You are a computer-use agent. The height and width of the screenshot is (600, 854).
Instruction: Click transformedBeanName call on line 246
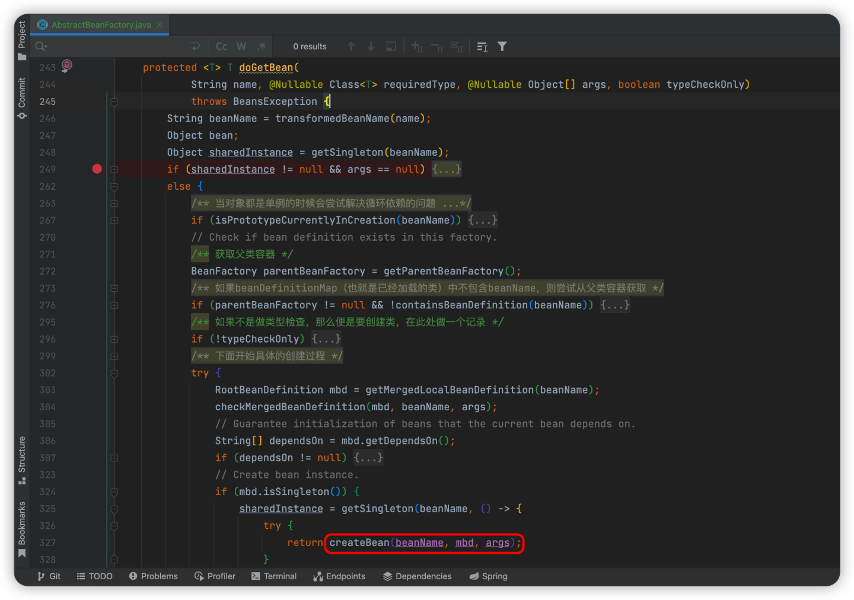click(x=332, y=118)
